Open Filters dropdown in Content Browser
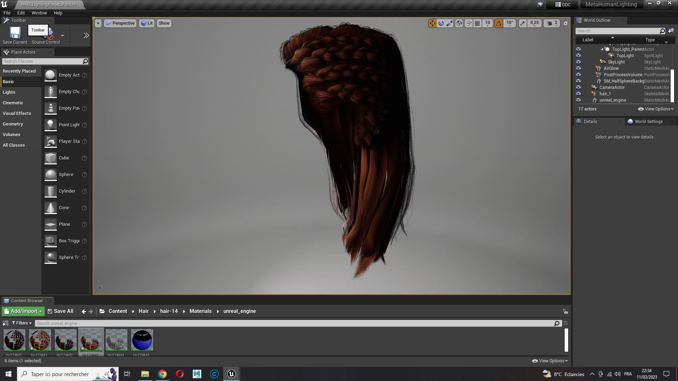The width and height of the screenshot is (678, 381). click(22, 323)
